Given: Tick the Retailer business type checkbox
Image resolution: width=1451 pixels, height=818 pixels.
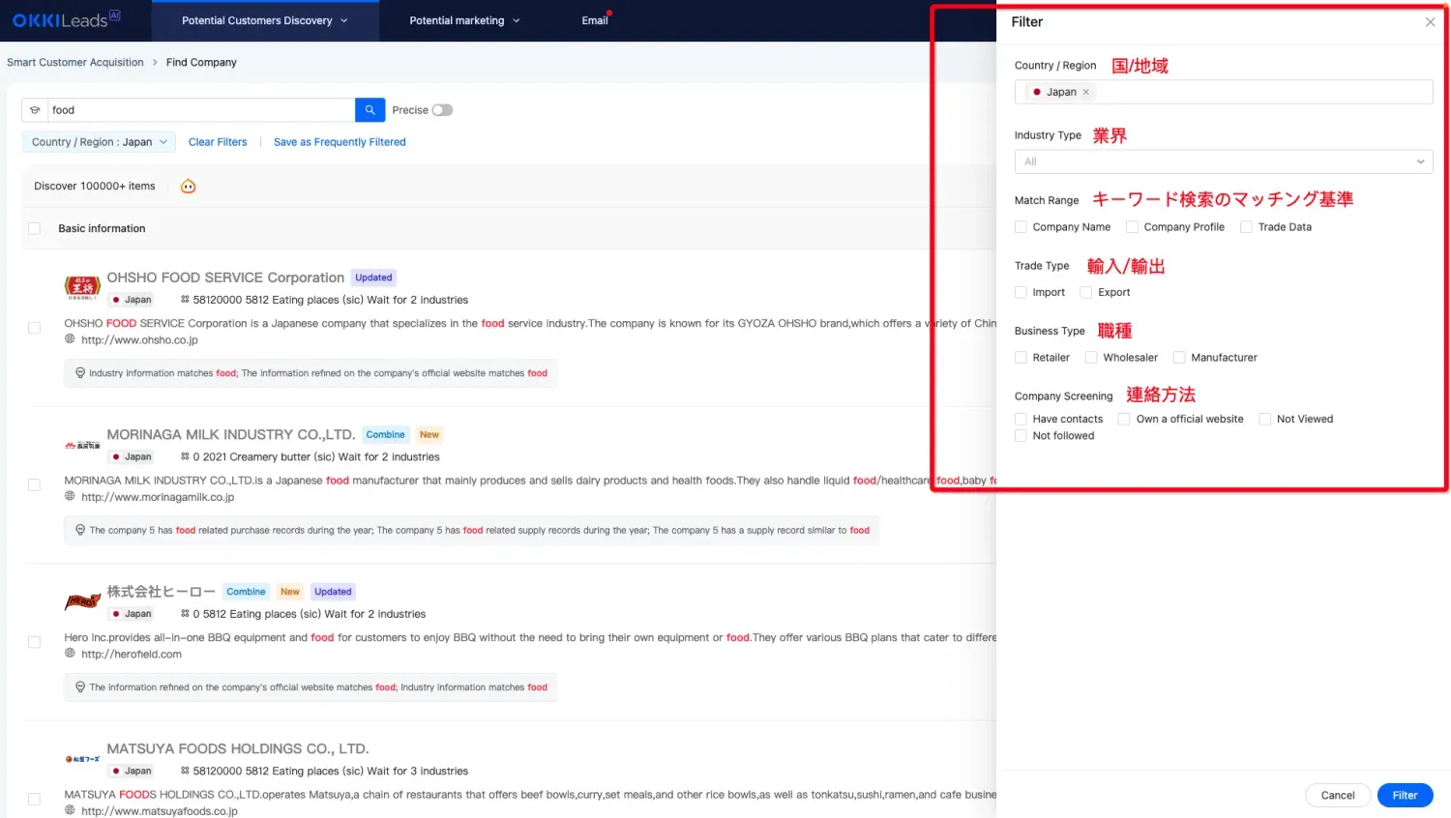Looking at the screenshot, I should click(1021, 358).
